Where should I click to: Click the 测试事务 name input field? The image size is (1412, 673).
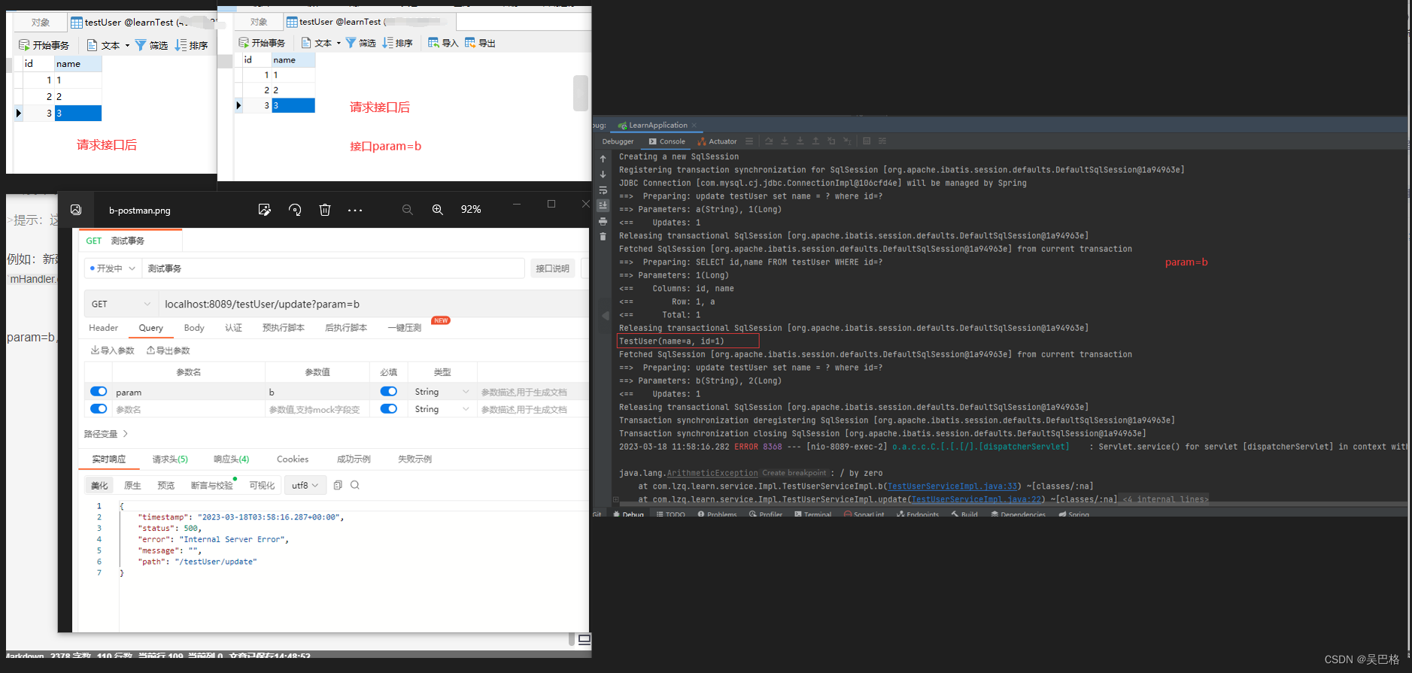click(x=333, y=268)
